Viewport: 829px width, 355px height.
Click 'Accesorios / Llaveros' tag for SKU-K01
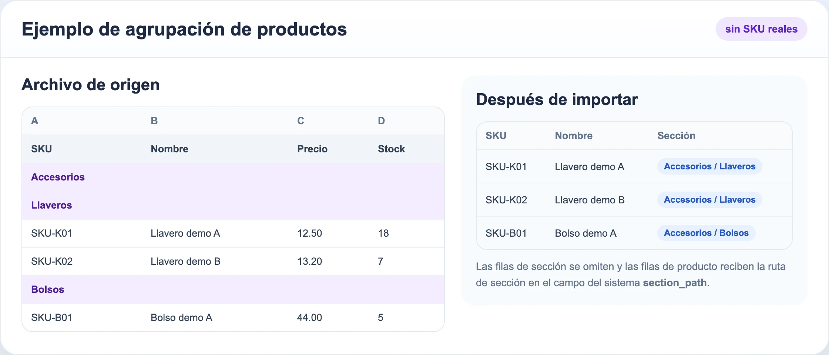(709, 166)
